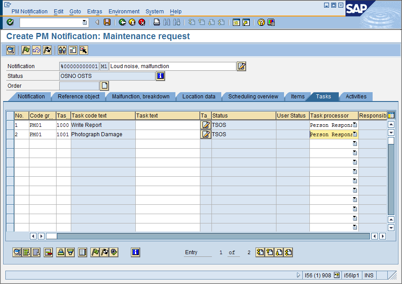The width and height of the screenshot is (402, 284).
Task: Click the Save diskette icon
Action: (x=107, y=22)
